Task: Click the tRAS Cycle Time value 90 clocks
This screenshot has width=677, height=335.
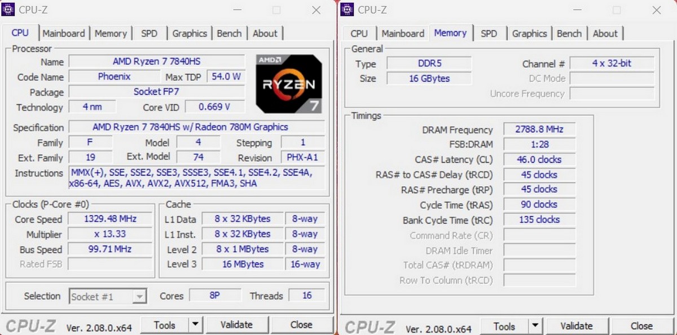Action: point(539,204)
